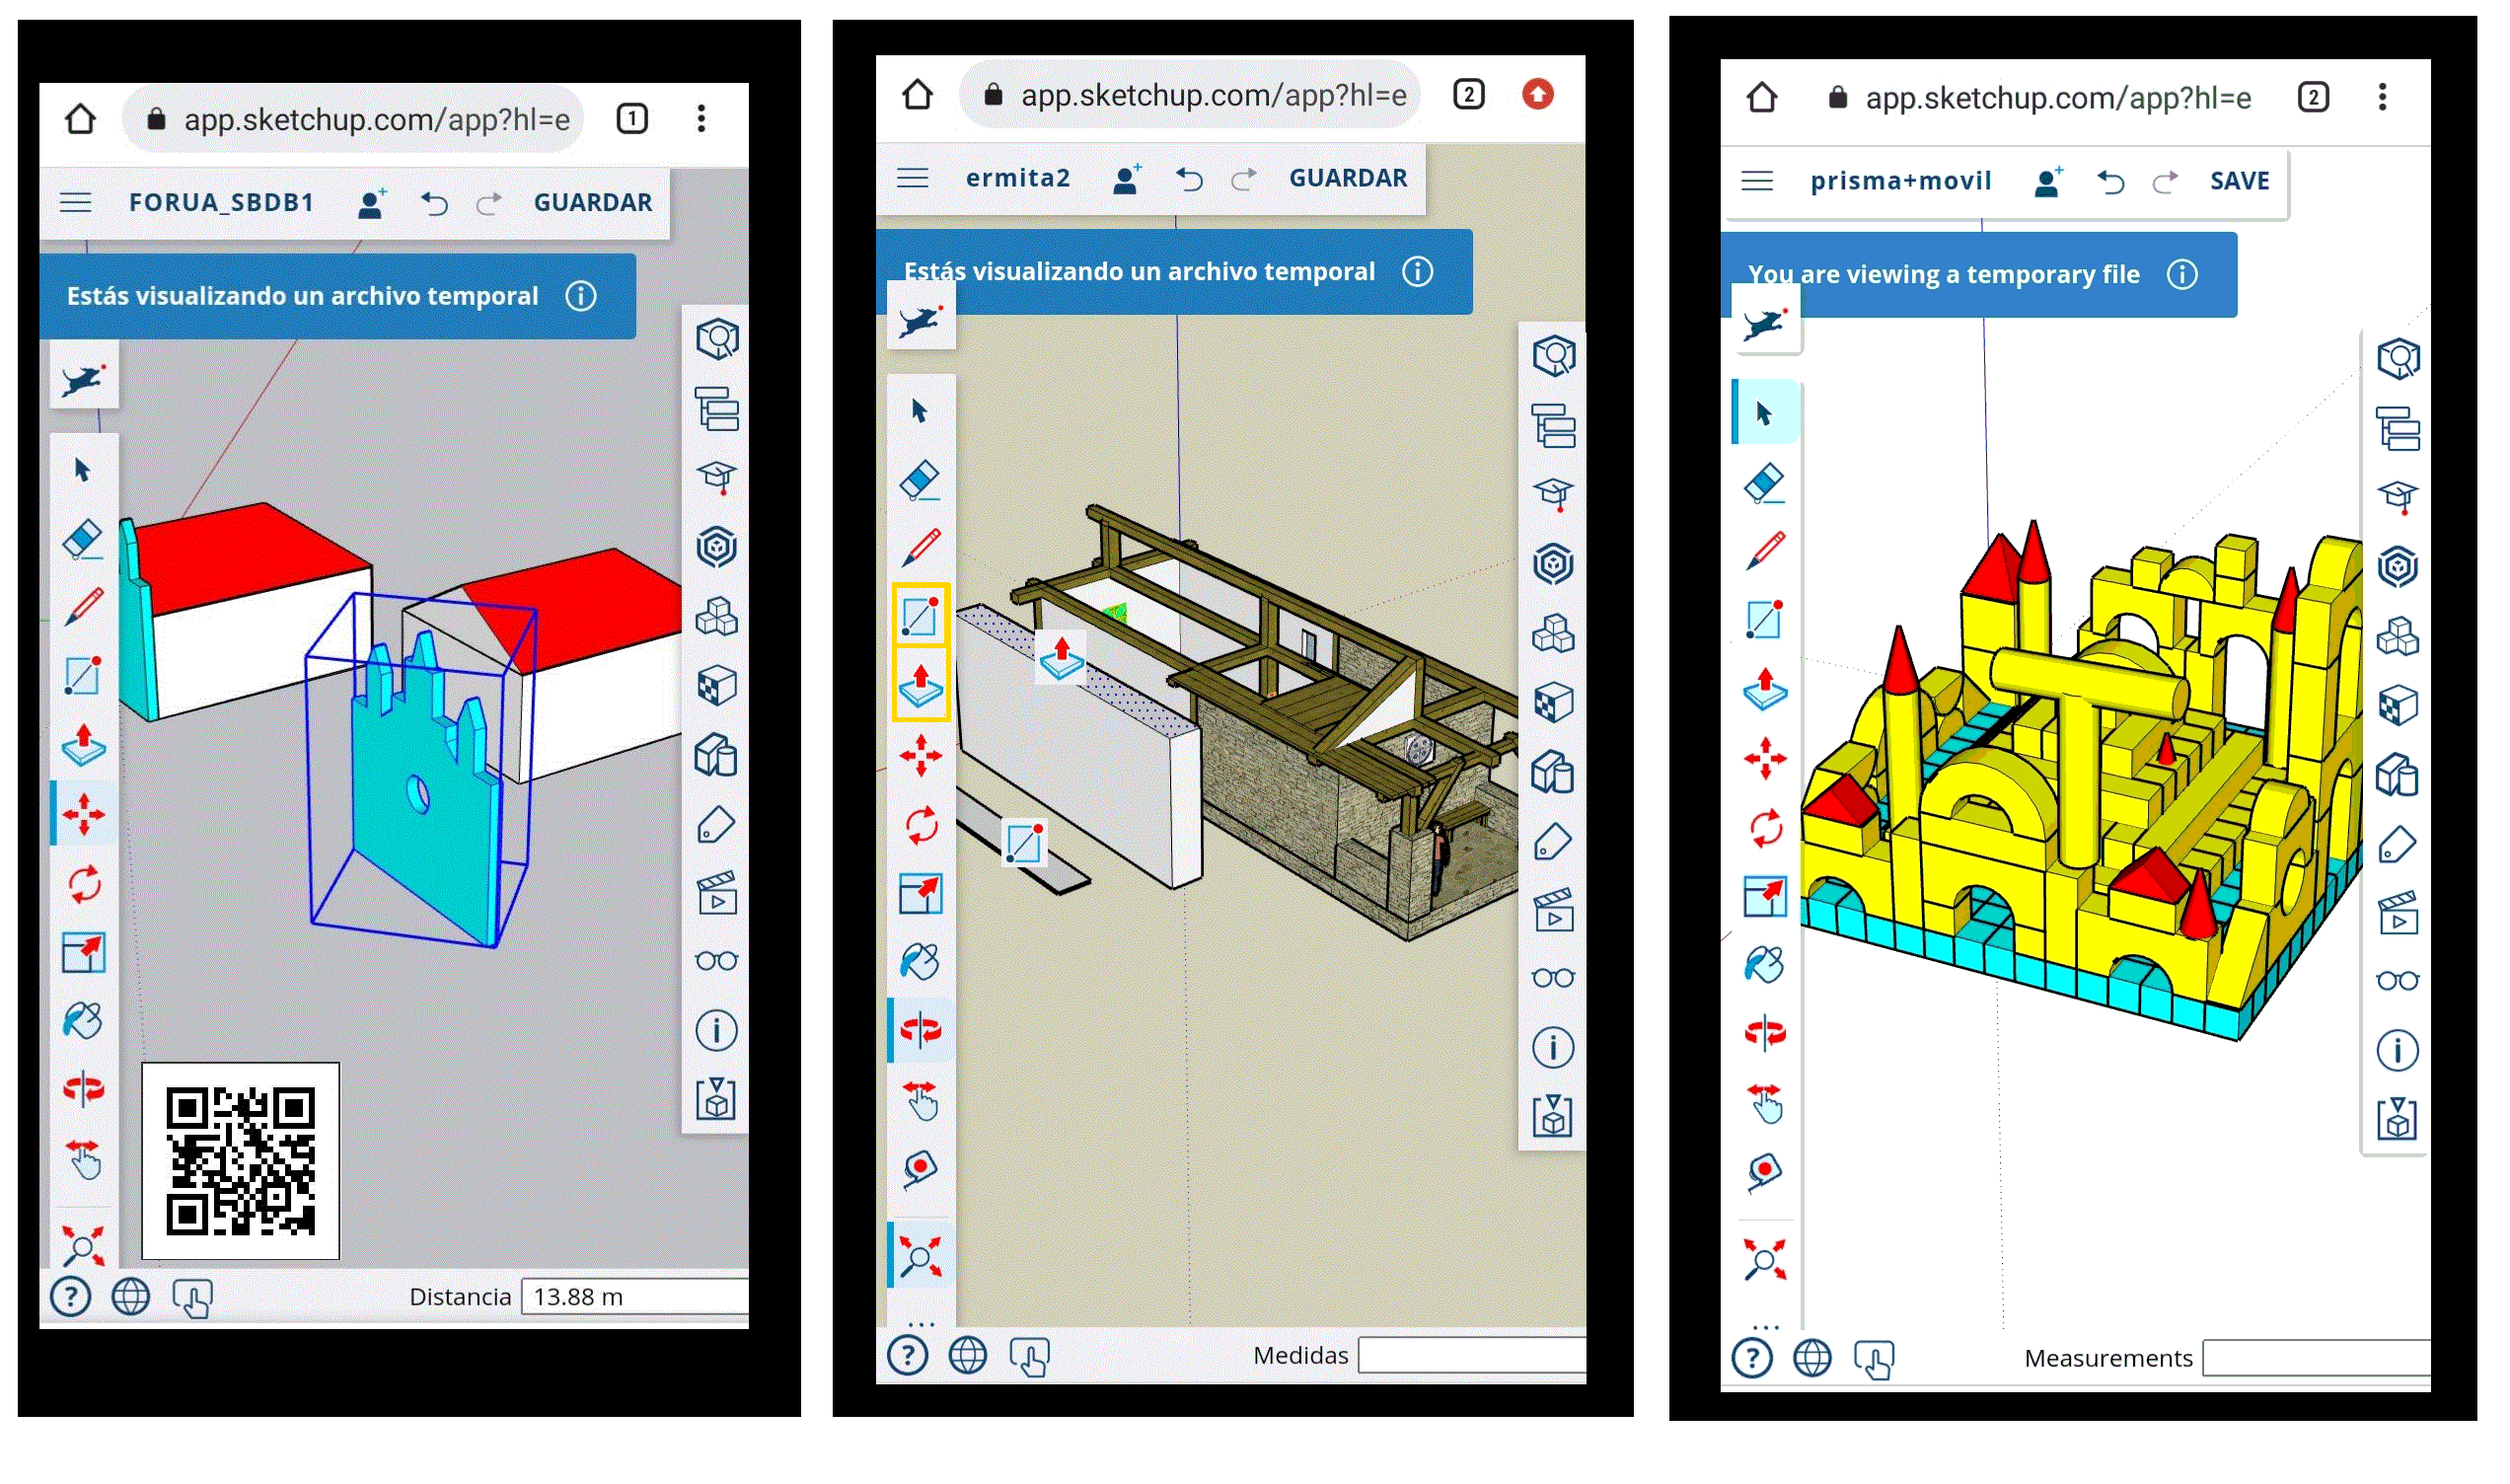This screenshot has width=2510, height=1484.
Task: Open the Instructor panel in the FORUA_SBDB1 screen
Action: [x=716, y=477]
